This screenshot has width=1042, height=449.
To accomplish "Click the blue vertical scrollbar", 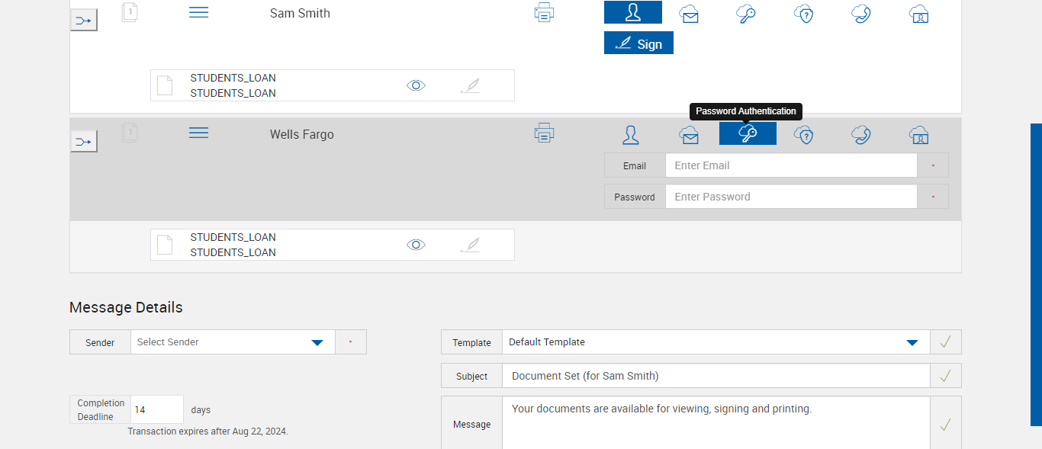I will click(1036, 274).
